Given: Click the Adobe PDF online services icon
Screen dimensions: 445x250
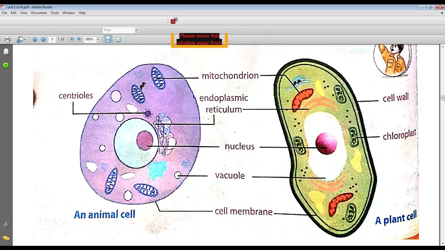Looking at the screenshot, I should pos(174,20).
